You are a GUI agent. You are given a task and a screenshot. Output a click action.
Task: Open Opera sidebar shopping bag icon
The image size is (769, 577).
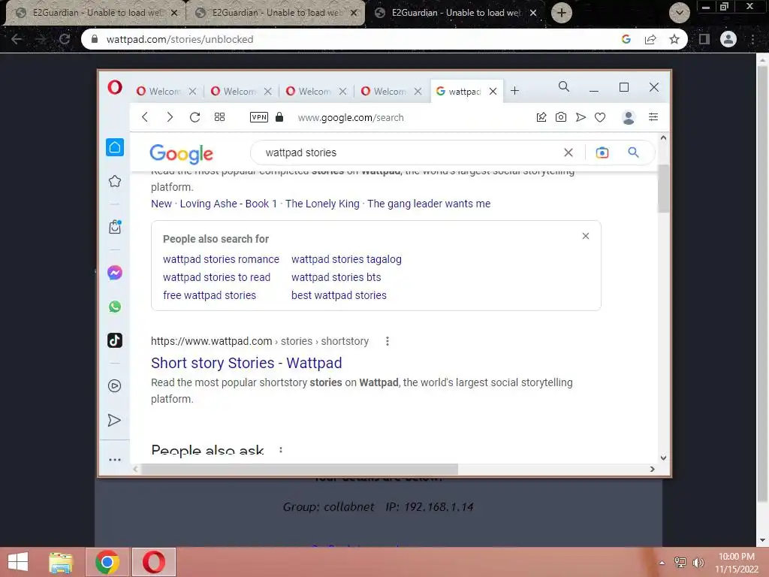pos(115,227)
